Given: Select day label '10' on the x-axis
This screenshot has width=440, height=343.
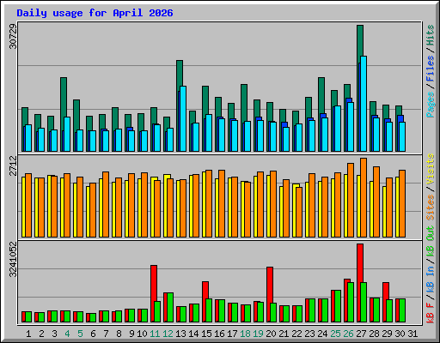Looking at the screenshot, I should pos(142,334).
